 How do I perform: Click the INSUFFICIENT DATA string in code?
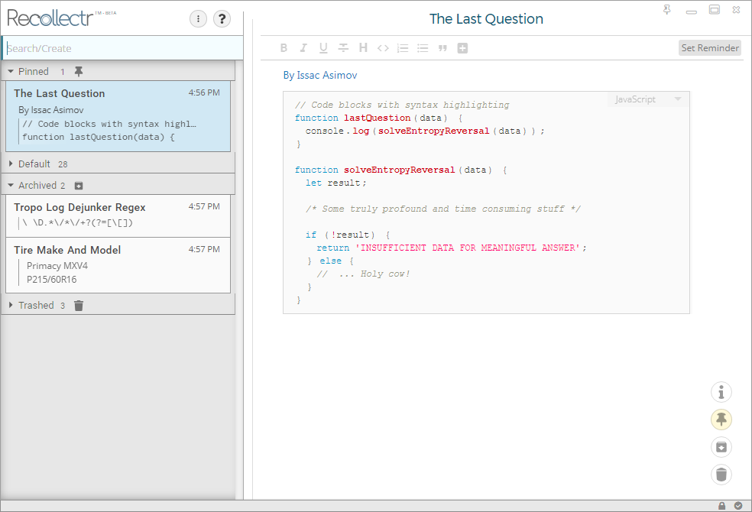point(468,248)
